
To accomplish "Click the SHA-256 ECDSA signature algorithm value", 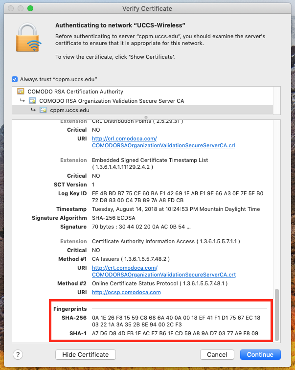I will pyautogui.click(x=113, y=218).
